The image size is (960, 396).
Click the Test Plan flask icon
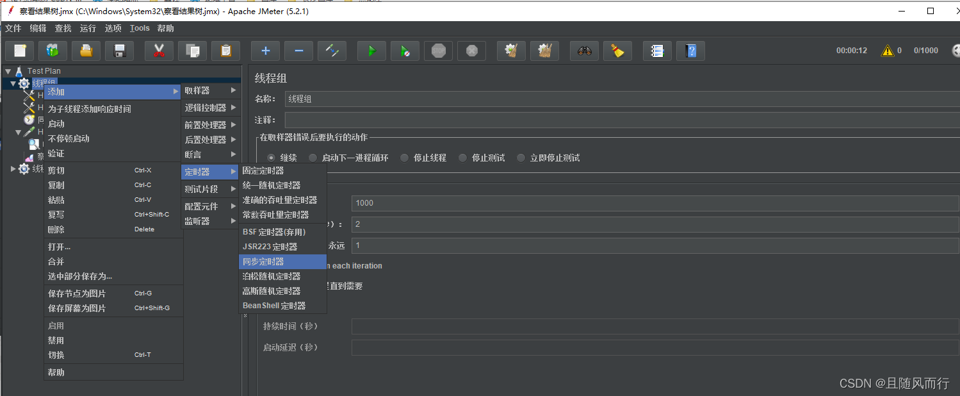click(x=19, y=71)
